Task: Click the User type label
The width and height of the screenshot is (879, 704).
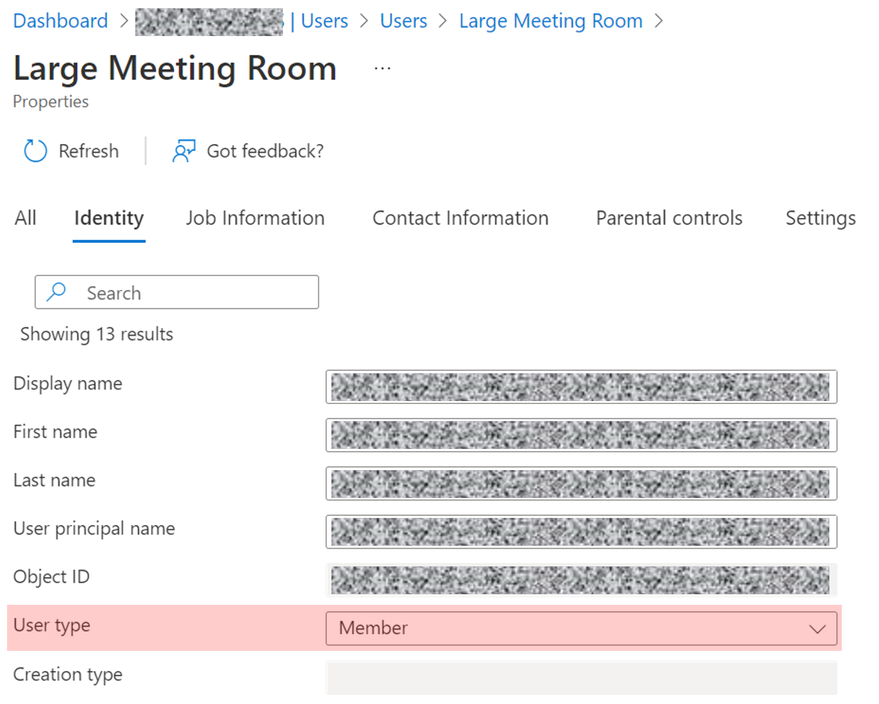Action: pyautogui.click(x=52, y=625)
